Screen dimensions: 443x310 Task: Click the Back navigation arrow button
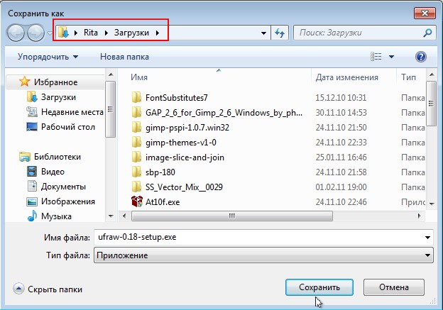[16, 33]
